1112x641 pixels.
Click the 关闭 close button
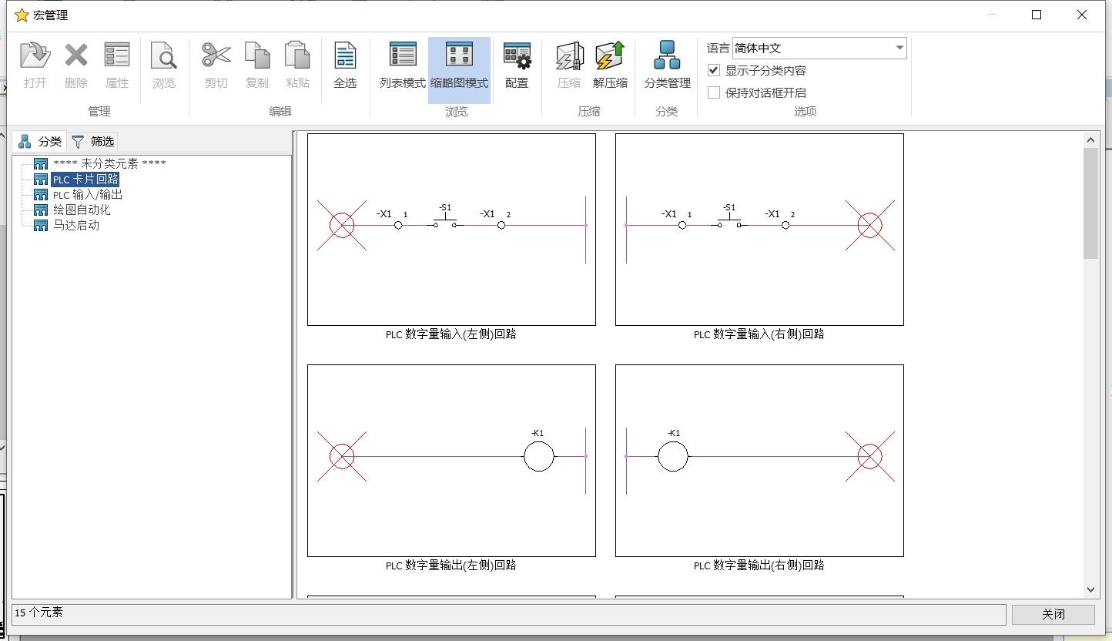pyautogui.click(x=1053, y=614)
